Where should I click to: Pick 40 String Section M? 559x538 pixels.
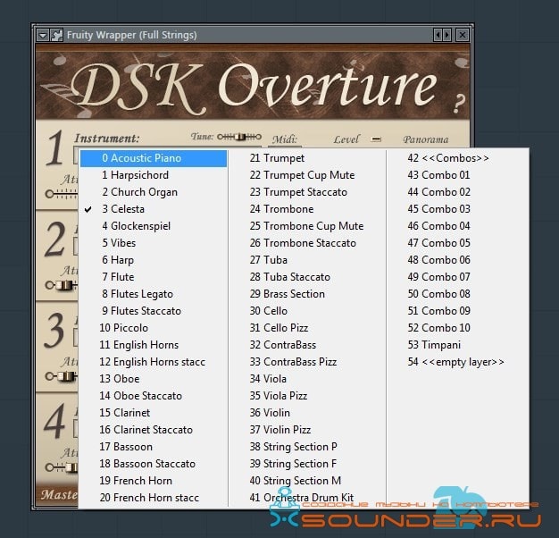pyautogui.click(x=307, y=481)
